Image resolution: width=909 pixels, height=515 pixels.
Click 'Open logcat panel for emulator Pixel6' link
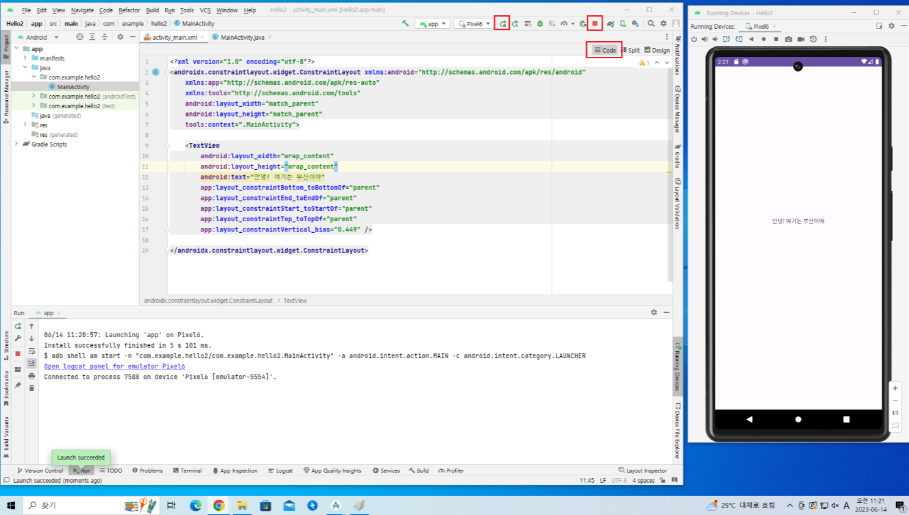pos(114,367)
